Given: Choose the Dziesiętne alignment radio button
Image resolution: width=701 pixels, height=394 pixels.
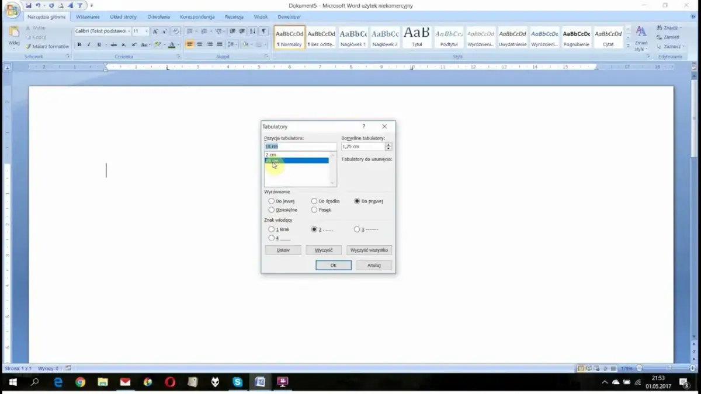Looking at the screenshot, I should pos(272,210).
